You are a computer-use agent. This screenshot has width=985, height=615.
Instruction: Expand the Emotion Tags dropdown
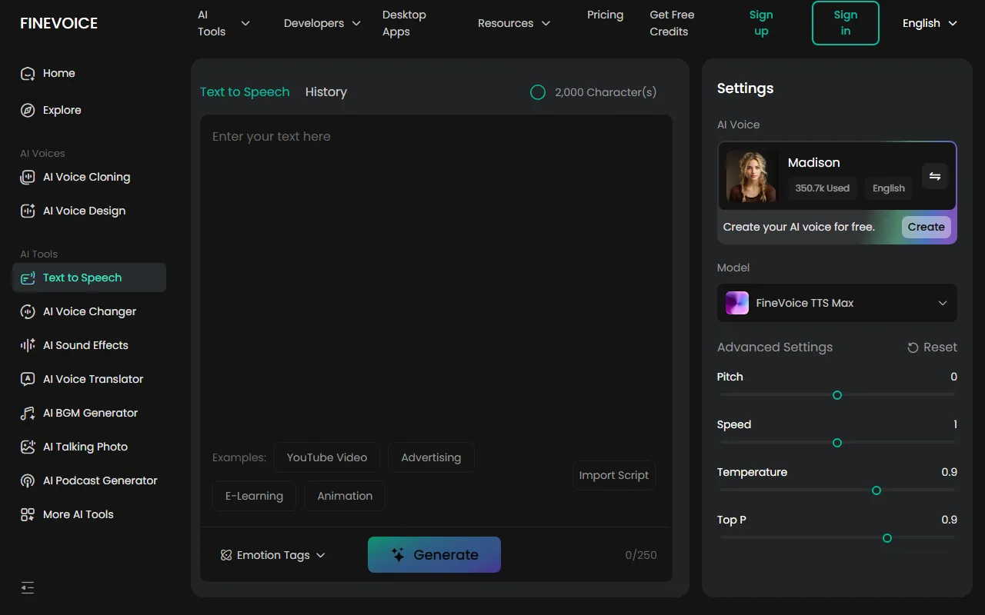(273, 555)
